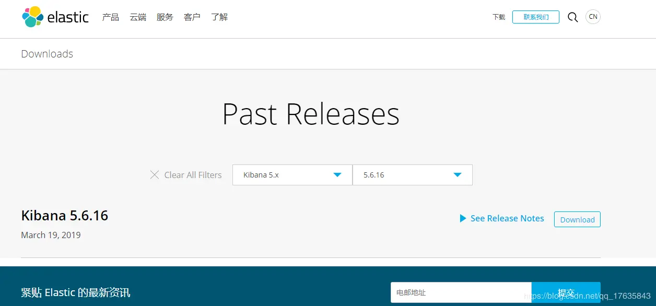Focus the 电邮地址 email input field
Viewport: 656px width, 306px height.
pyautogui.click(x=461, y=292)
